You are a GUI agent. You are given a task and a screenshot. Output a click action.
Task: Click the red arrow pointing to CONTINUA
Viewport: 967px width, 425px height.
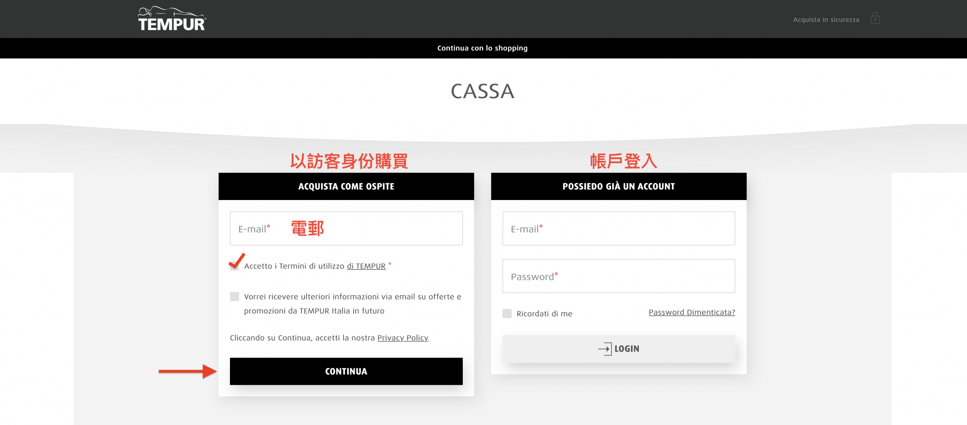click(x=187, y=371)
